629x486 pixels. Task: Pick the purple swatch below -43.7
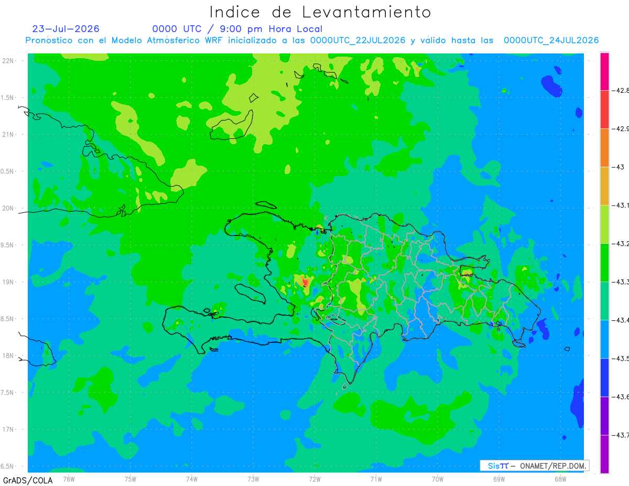(604, 453)
